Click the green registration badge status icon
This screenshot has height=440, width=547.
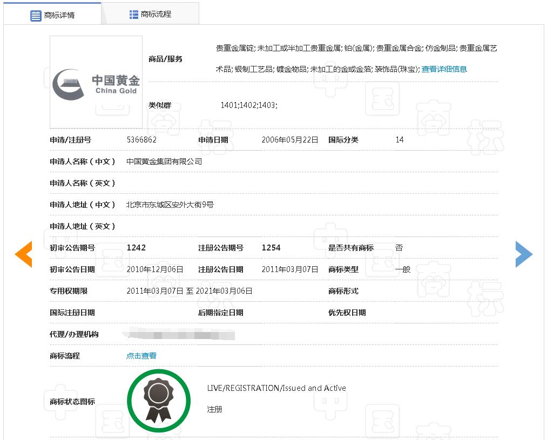pos(159,401)
